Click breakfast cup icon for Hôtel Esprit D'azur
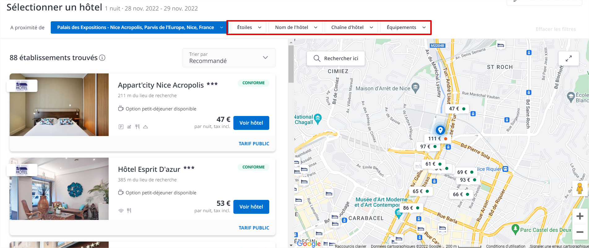589x248 pixels. pos(121,192)
